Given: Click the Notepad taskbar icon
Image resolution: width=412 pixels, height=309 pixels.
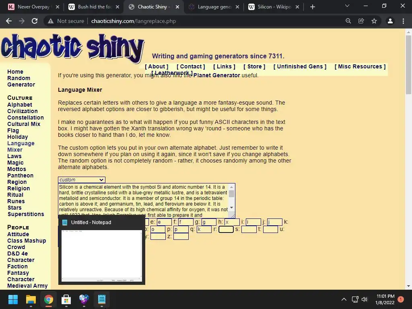Looking at the screenshot, I should (x=101, y=299).
